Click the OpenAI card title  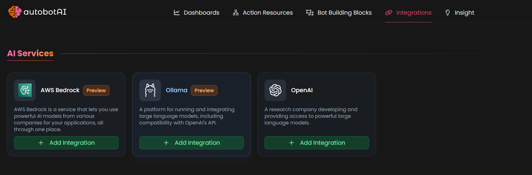(302, 90)
